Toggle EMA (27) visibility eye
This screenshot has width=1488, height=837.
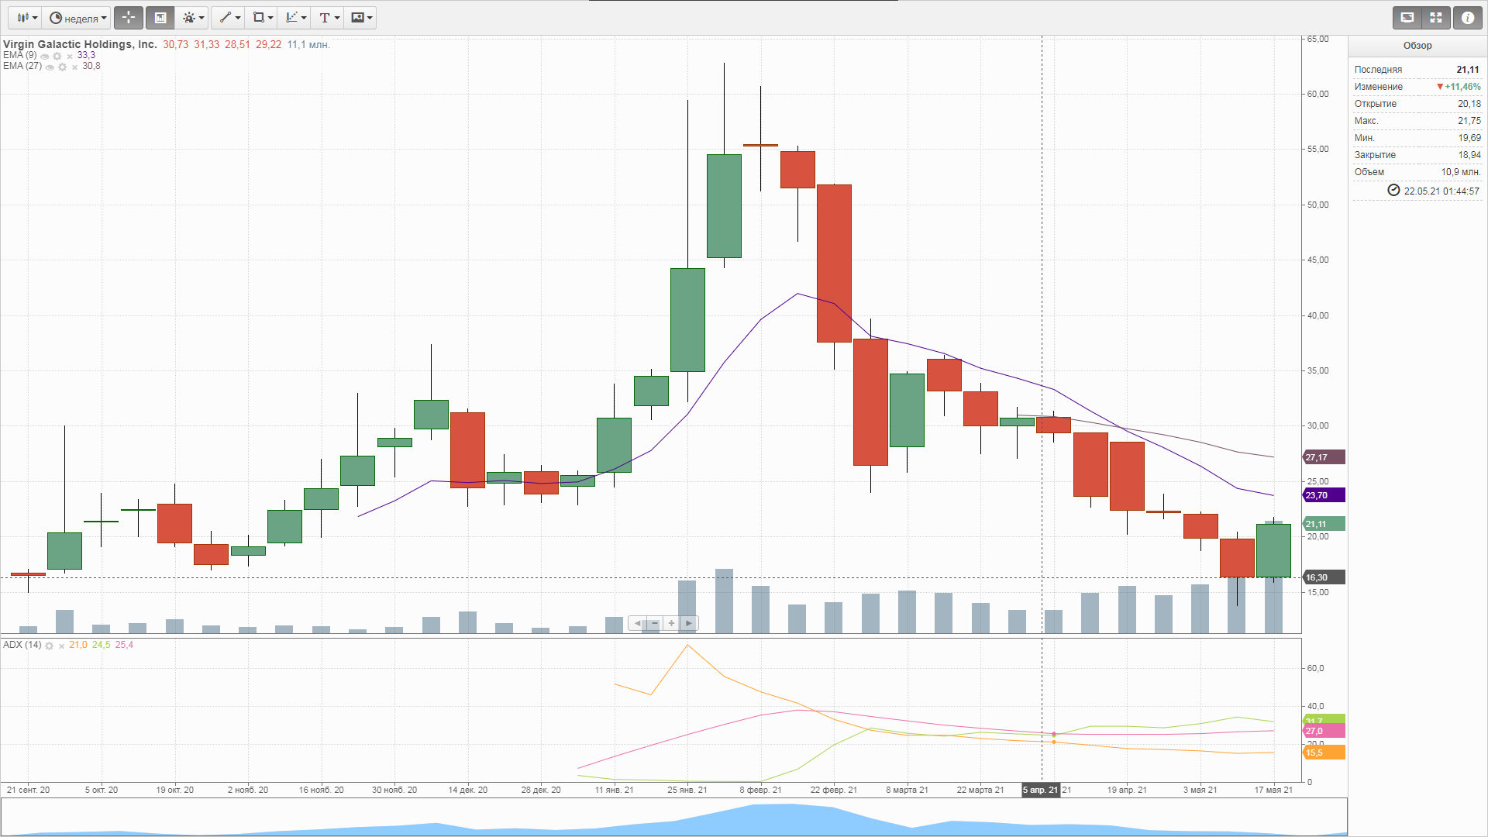tap(50, 67)
